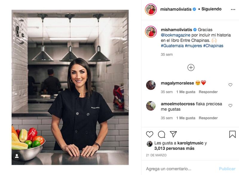This screenshot has height=175, width=239.
Task: Toggle the Siguiendo follow status
Action: click(212, 9)
